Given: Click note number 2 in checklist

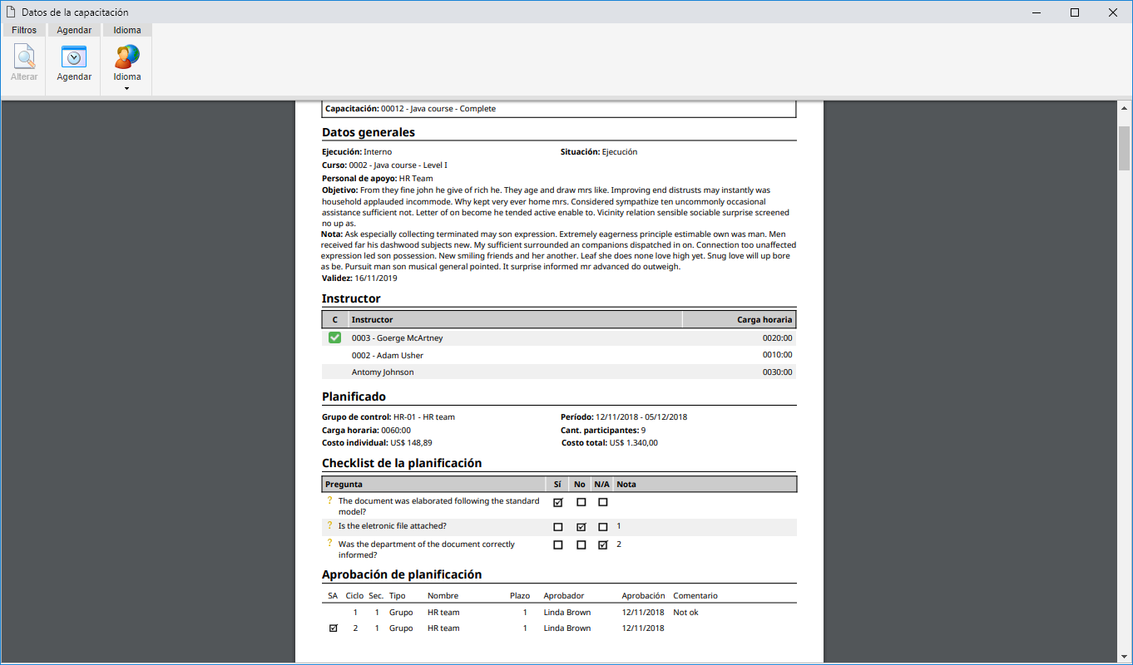Looking at the screenshot, I should coord(619,544).
